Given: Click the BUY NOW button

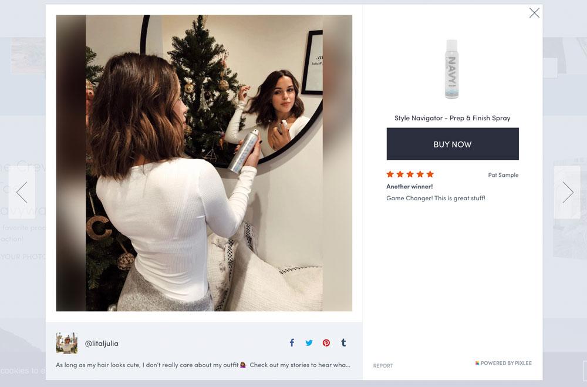Looking at the screenshot, I should (x=453, y=144).
